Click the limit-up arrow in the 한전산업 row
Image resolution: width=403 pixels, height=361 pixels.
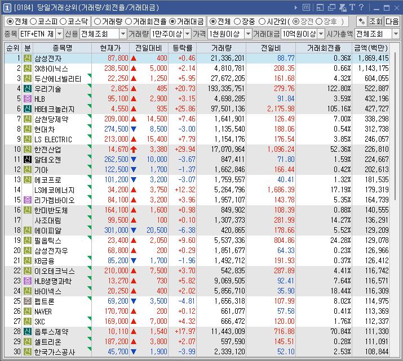click(134, 149)
